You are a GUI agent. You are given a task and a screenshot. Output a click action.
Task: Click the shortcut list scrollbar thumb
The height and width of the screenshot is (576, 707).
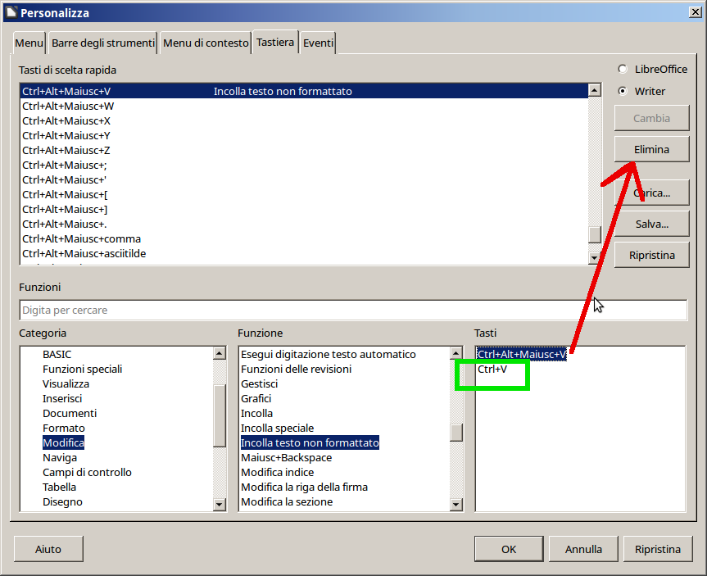[x=594, y=234]
